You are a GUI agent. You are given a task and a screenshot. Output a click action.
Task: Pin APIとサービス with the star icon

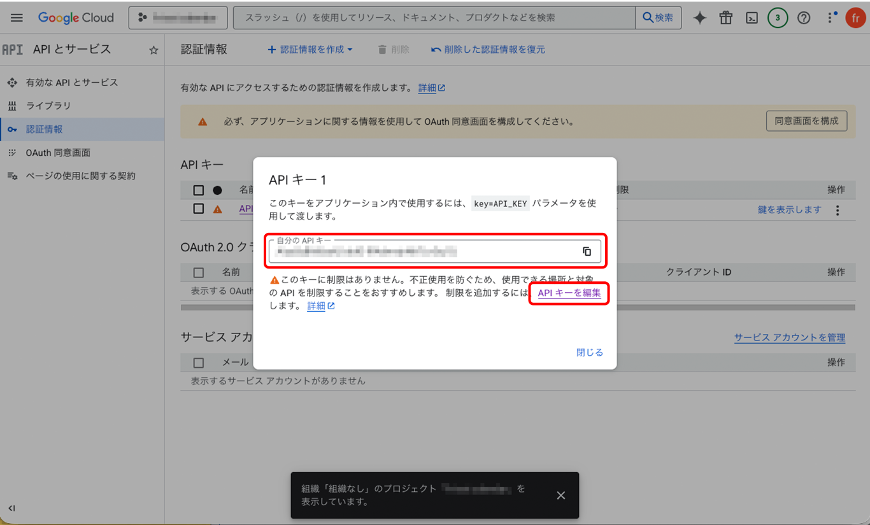153,50
